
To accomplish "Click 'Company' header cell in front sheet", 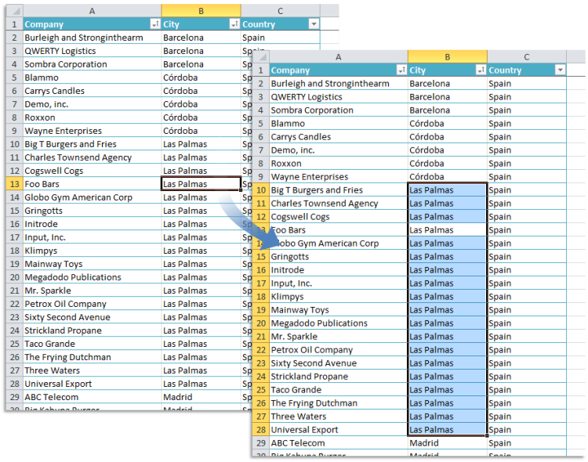I will coord(338,70).
